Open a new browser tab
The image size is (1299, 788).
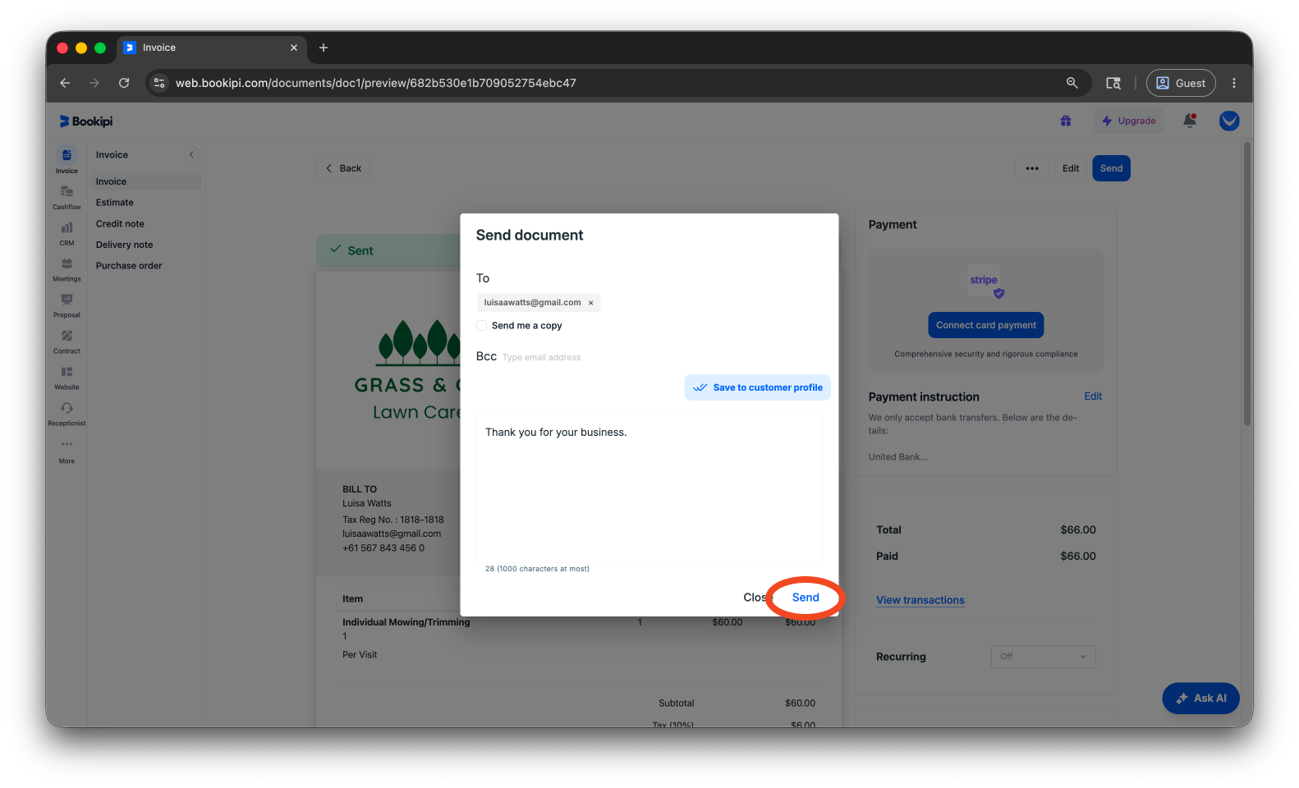[x=324, y=48]
